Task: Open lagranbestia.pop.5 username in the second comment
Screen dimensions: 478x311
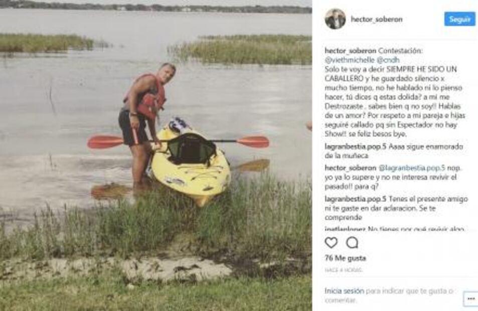Action: click(x=356, y=199)
